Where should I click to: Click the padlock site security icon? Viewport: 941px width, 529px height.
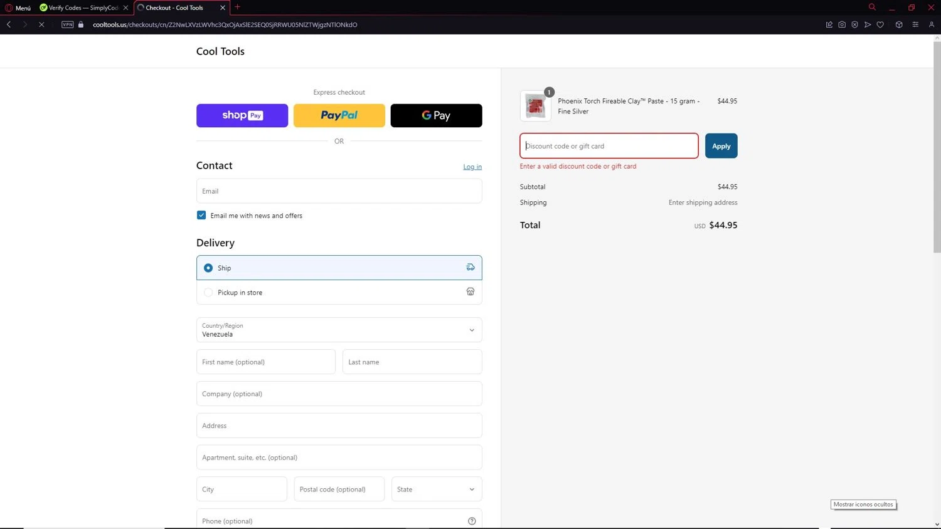coord(81,24)
